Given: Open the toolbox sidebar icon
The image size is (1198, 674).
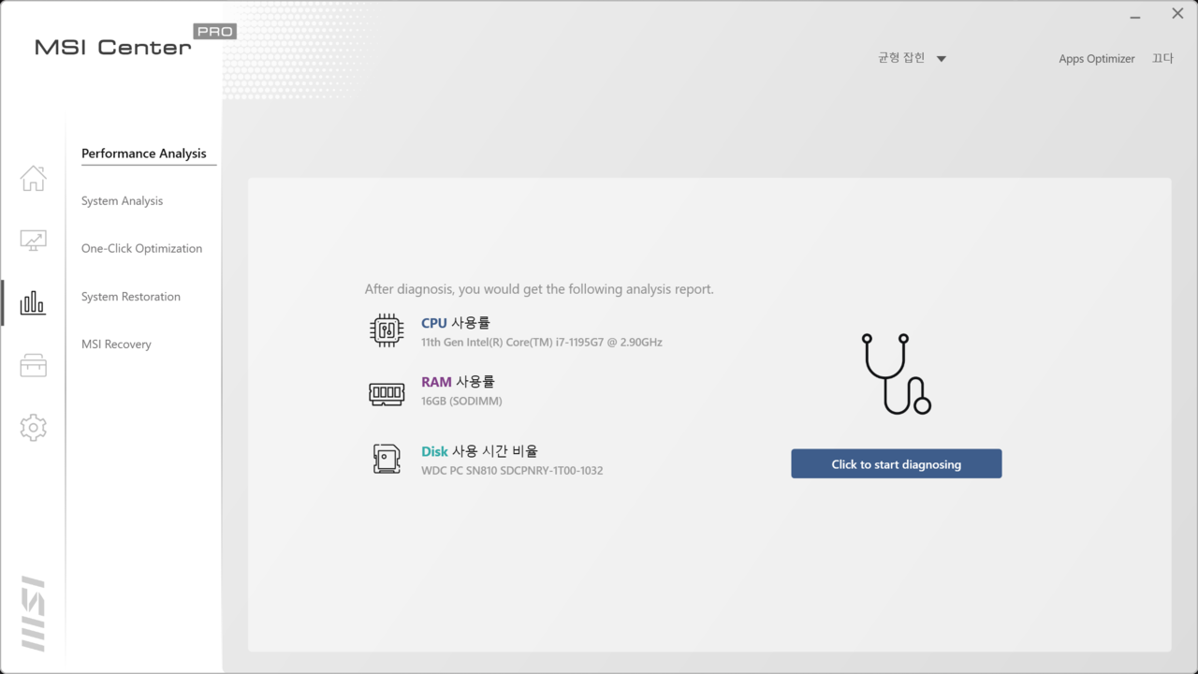Looking at the screenshot, I should [33, 365].
